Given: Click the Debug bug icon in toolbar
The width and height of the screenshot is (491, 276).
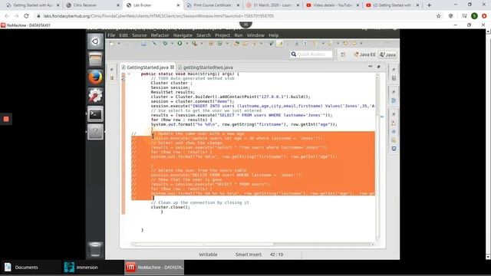Looking at the screenshot, I should pos(165,44).
